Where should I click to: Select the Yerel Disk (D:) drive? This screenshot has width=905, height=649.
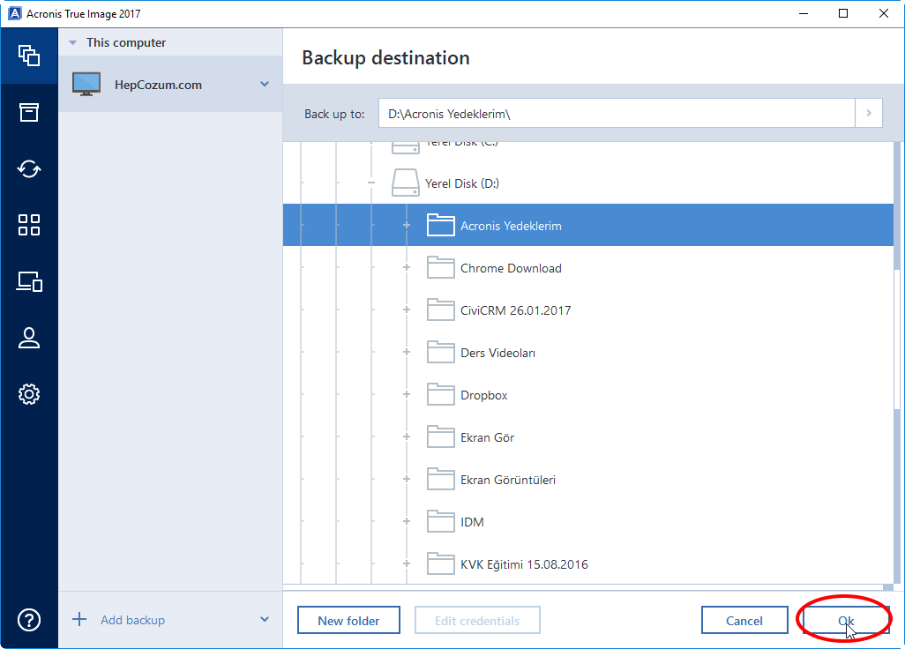[461, 183]
